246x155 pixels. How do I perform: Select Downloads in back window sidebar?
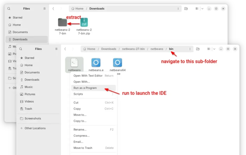27,39
